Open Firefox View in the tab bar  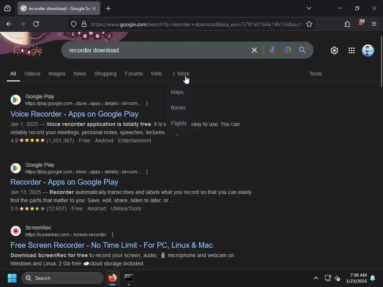click(7, 8)
